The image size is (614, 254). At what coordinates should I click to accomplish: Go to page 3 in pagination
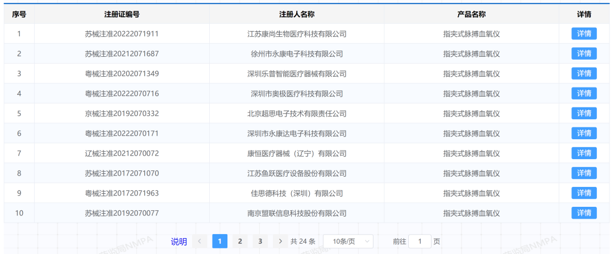click(x=260, y=241)
